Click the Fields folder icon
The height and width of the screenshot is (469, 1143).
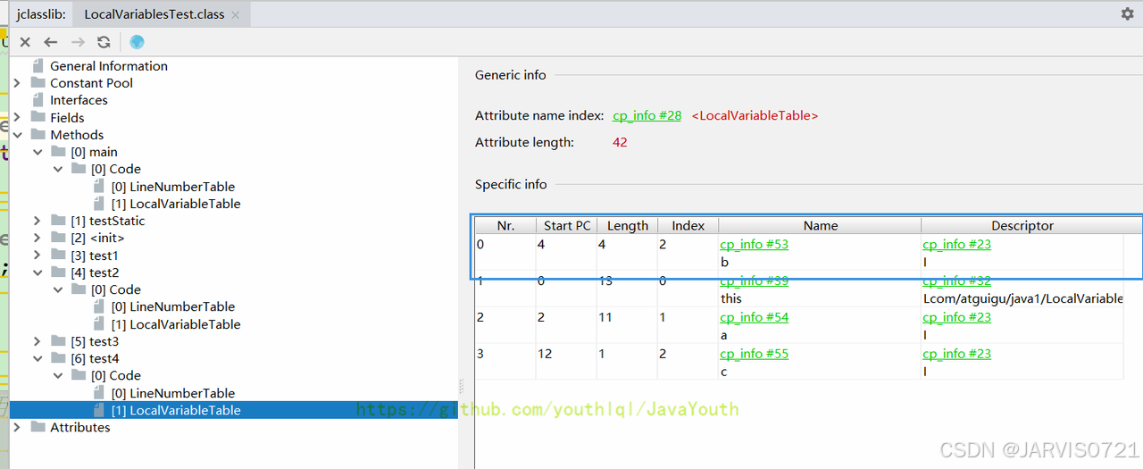38,117
